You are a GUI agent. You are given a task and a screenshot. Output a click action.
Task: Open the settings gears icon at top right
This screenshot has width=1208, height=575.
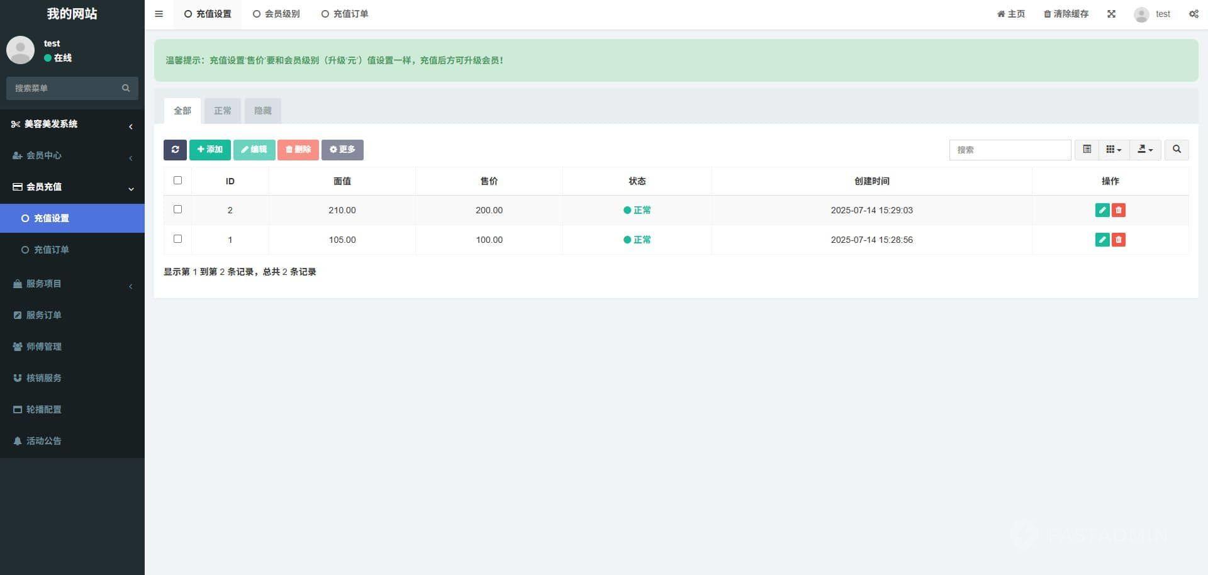pyautogui.click(x=1193, y=14)
